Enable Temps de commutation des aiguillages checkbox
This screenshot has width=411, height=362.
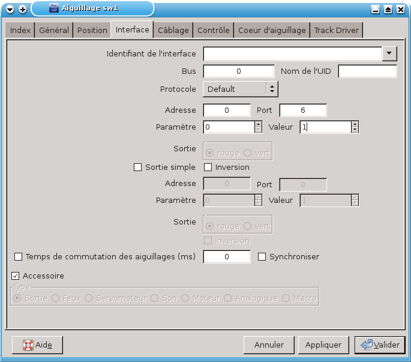coord(18,257)
